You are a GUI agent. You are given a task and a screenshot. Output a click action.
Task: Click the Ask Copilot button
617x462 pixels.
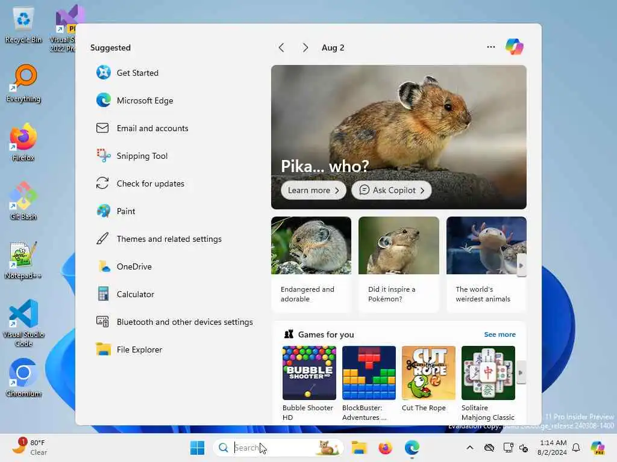click(392, 190)
